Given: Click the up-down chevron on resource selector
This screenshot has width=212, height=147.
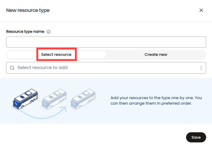Looking at the screenshot, I should [x=201, y=68].
